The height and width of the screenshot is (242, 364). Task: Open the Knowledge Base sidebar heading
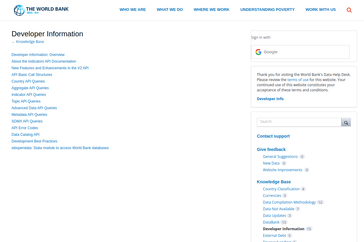(274, 182)
